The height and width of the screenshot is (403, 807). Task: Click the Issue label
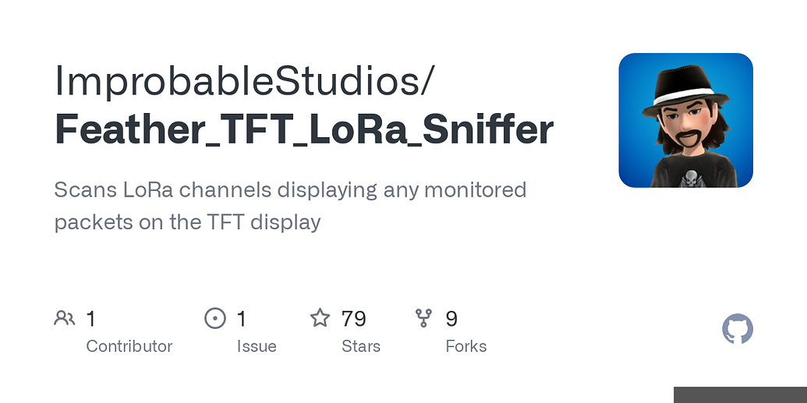tap(257, 346)
